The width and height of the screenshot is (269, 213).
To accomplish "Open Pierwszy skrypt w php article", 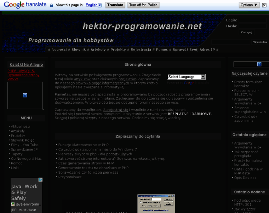I will [x=95, y=154].
